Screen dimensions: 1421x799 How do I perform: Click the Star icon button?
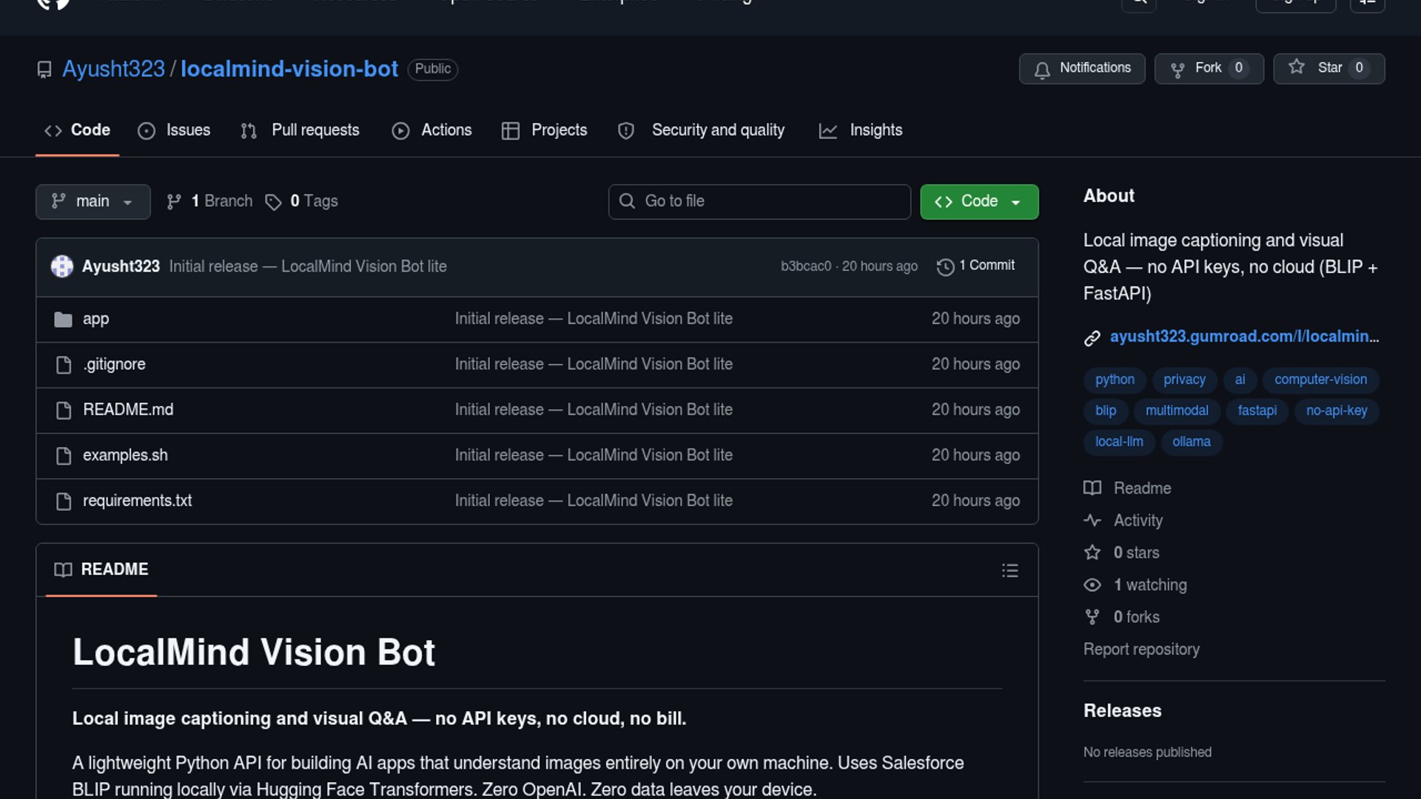(1297, 67)
